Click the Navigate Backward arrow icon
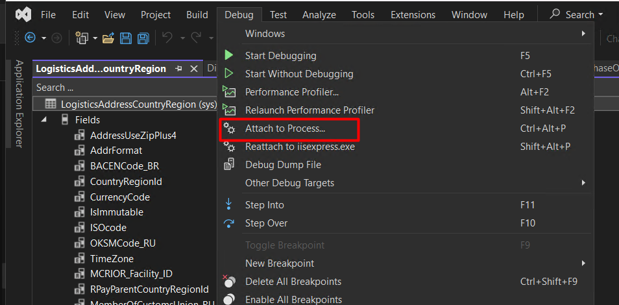 click(x=30, y=38)
